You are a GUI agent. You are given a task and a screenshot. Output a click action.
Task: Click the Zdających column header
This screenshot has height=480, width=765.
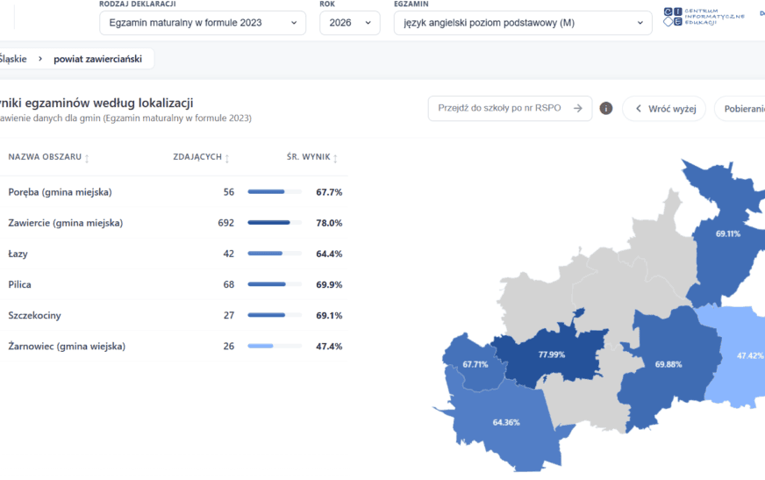click(x=197, y=157)
